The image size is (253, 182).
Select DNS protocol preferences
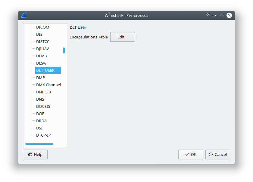click(x=40, y=99)
